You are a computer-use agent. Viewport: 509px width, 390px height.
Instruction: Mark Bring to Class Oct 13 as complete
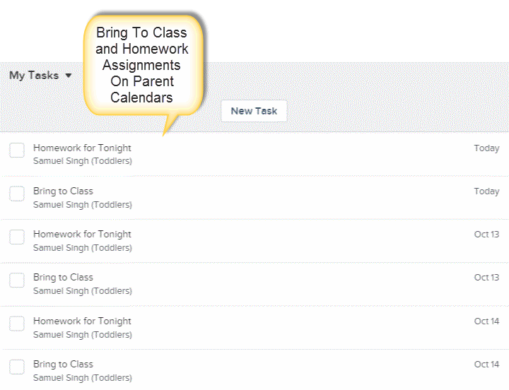tap(17, 280)
